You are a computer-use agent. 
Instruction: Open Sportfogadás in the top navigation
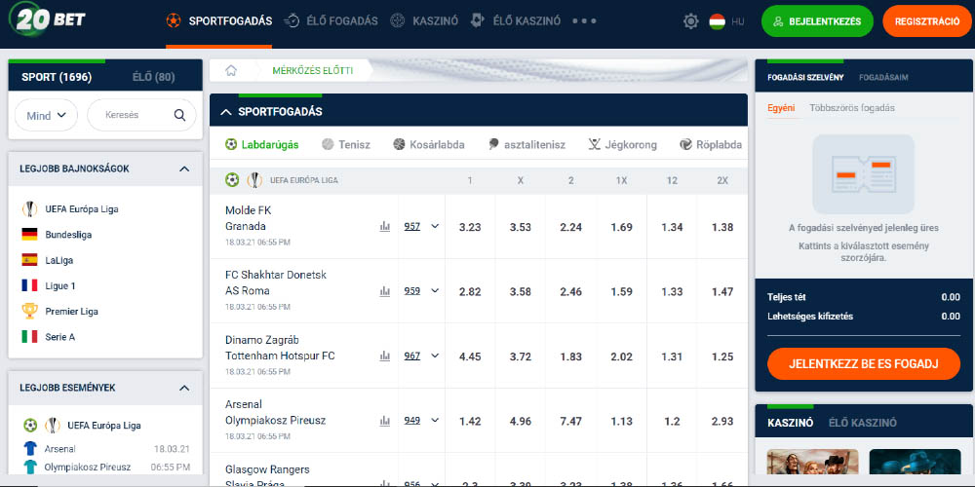coord(218,21)
